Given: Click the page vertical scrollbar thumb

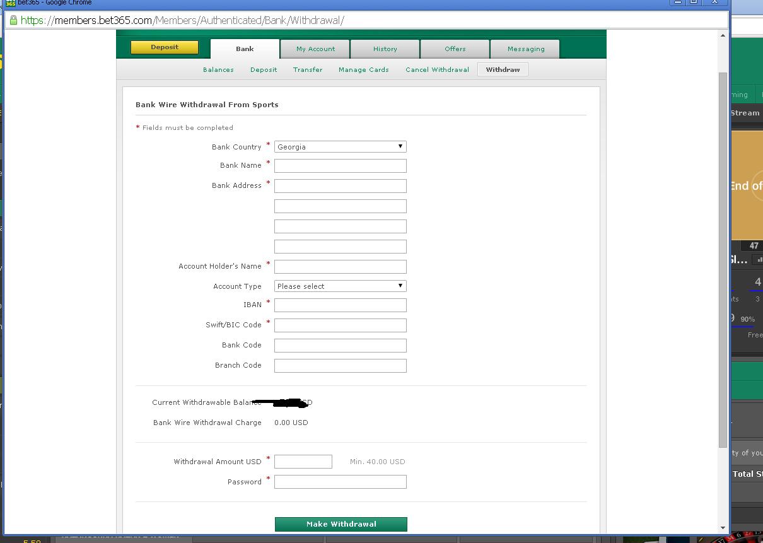Looking at the screenshot, I should (x=723, y=260).
